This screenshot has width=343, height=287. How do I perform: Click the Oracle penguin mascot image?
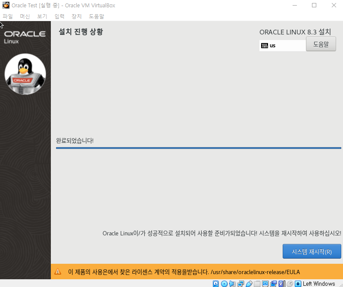click(25, 74)
